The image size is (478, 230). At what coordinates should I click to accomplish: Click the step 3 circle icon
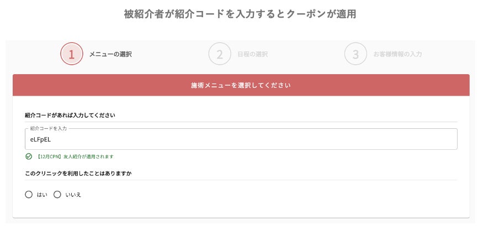355,54
